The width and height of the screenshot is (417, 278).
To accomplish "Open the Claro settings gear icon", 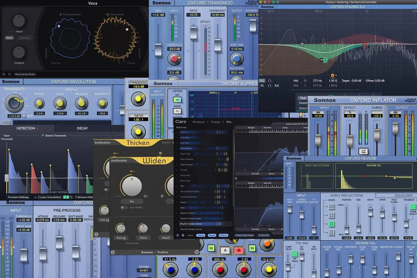I will pos(183,235).
